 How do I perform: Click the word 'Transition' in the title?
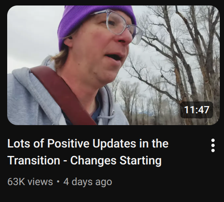coord(34,160)
